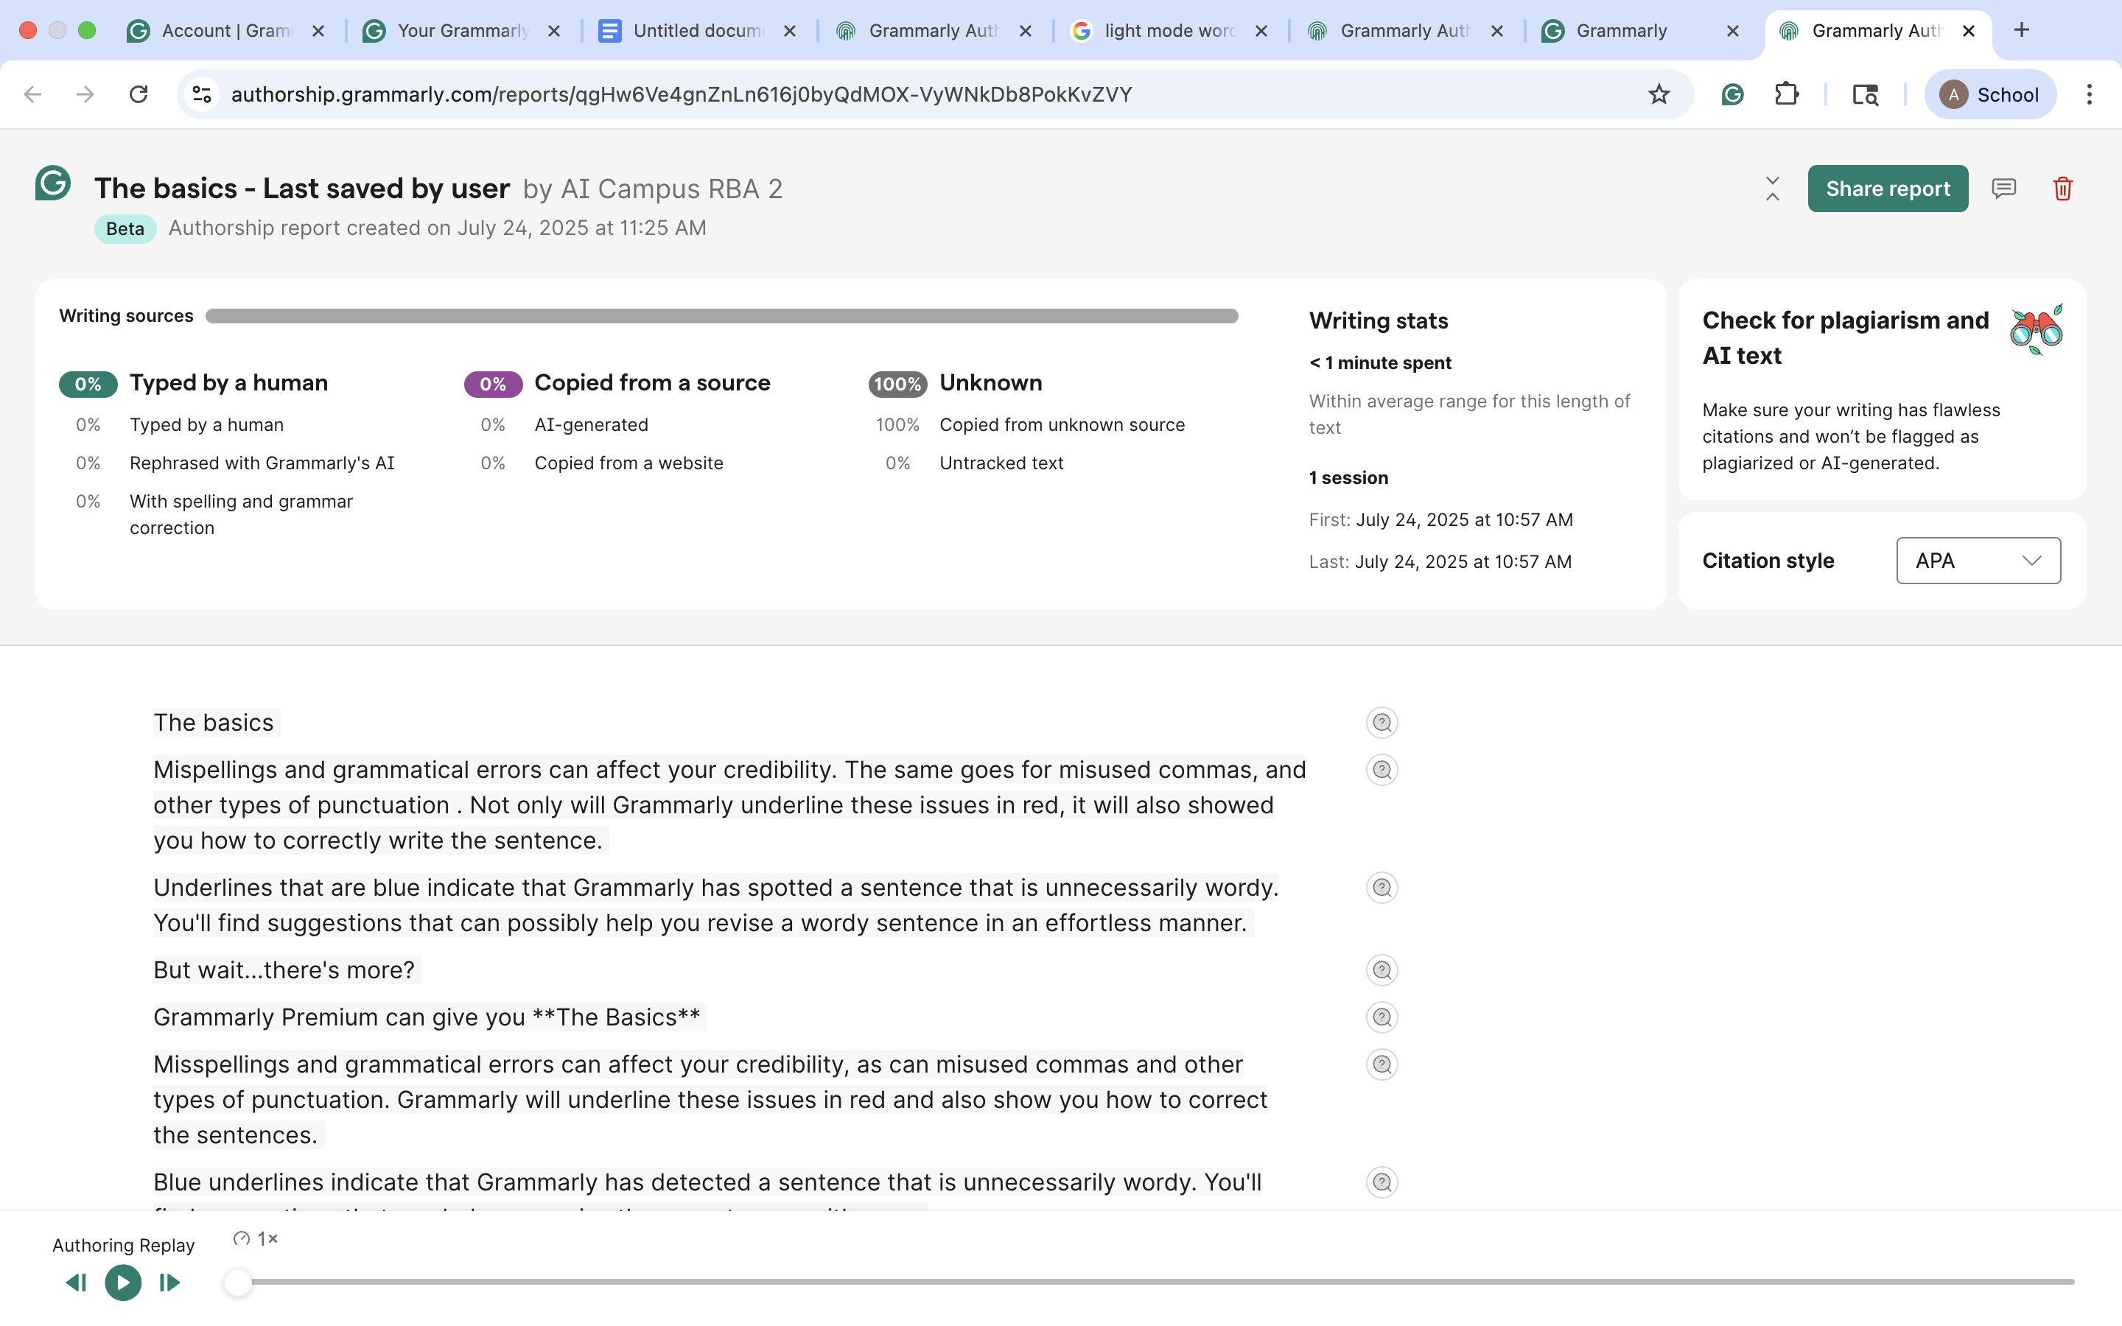
Task: Open the School profile menu
Action: click(1989, 94)
